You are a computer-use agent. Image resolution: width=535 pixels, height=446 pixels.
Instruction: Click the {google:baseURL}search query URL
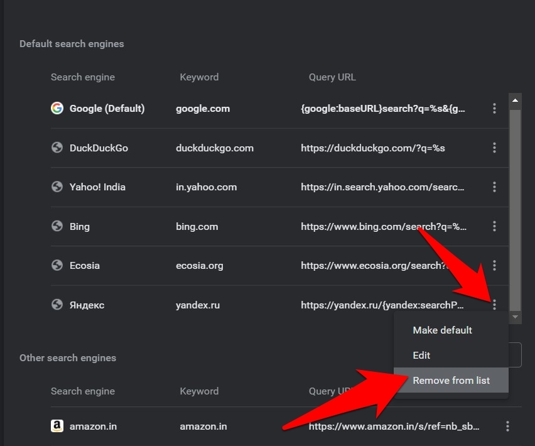coord(383,109)
